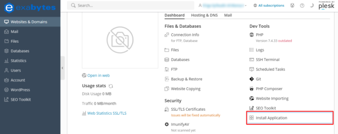This screenshot has width=338, height=134.
Task: Click the ImunifyAV gear icon
Action: pyautogui.click(x=167, y=124)
